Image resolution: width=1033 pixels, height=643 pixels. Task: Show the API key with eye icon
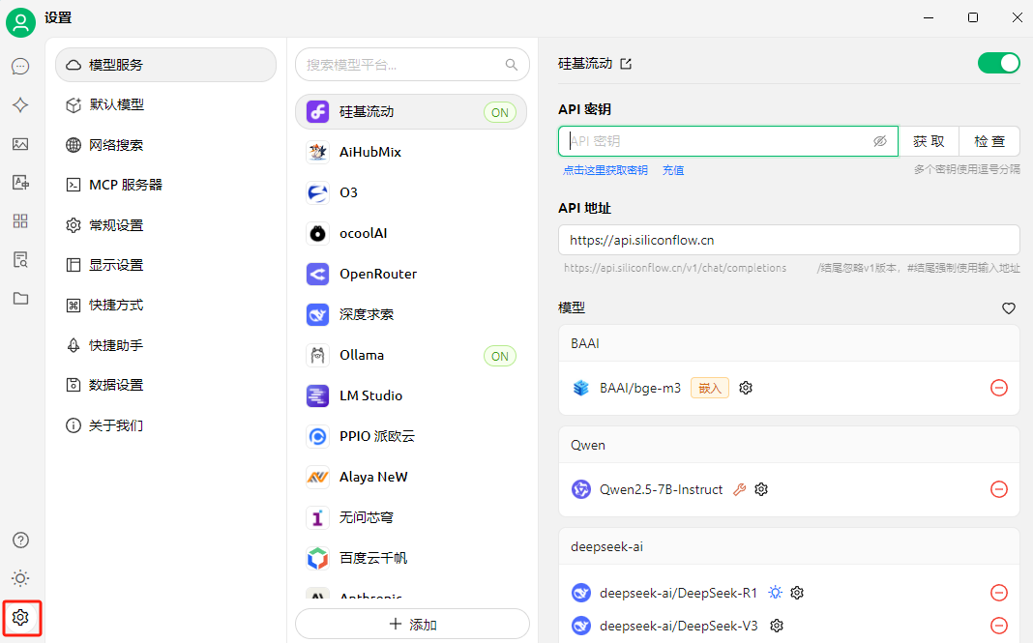[x=879, y=141]
